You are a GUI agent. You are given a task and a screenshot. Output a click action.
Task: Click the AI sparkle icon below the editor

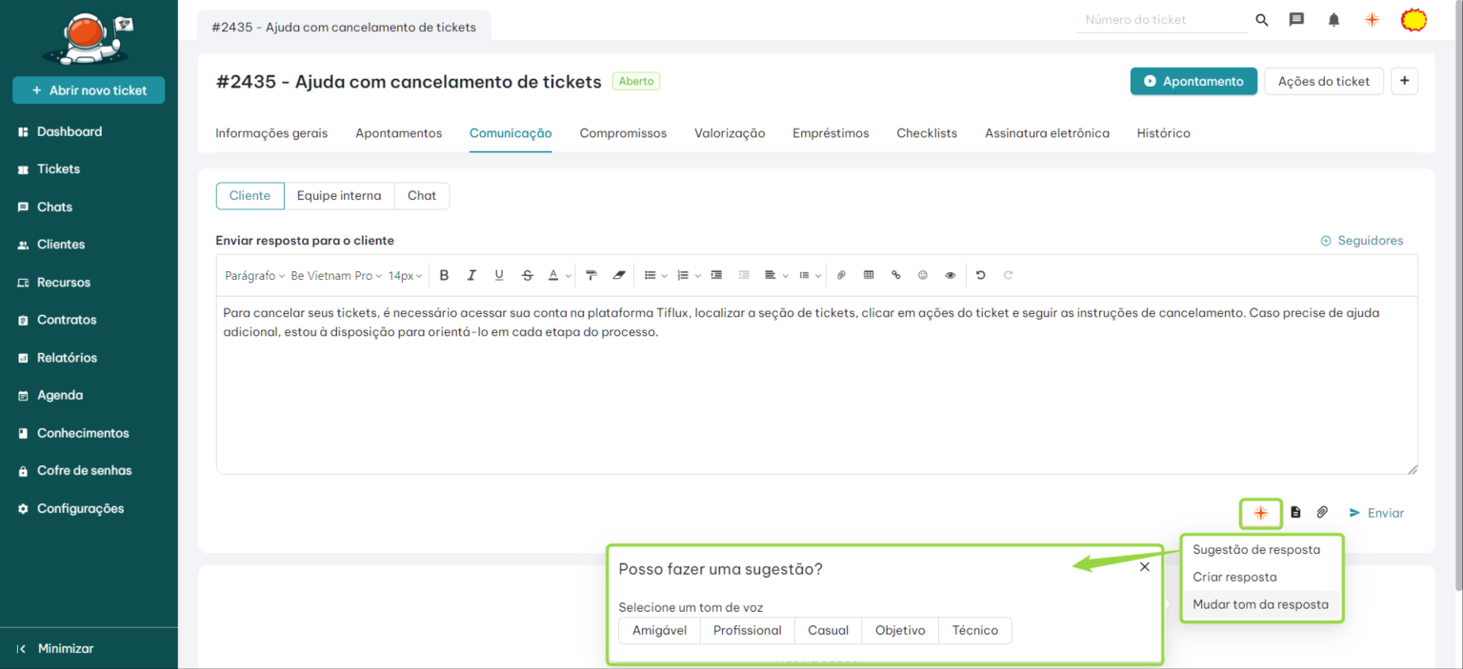click(x=1260, y=513)
